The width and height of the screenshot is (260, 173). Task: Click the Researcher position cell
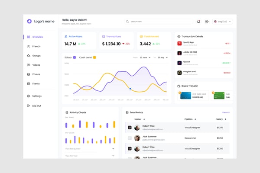[190, 138]
